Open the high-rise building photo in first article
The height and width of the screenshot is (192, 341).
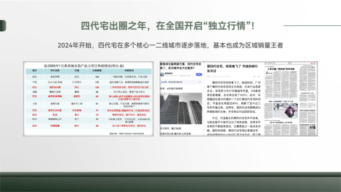(x=181, y=109)
